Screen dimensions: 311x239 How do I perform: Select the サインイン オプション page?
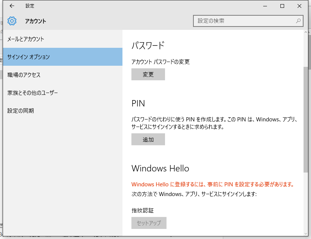click(x=28, y=57)
